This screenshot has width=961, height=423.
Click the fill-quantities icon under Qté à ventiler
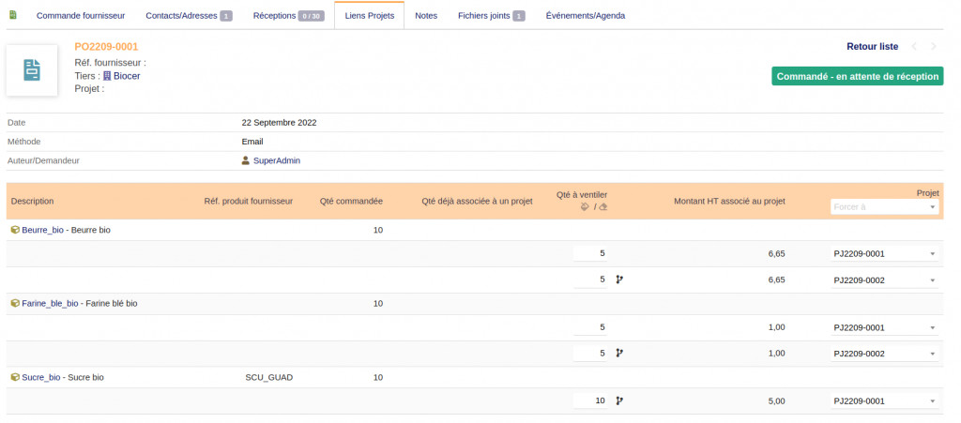585,207
